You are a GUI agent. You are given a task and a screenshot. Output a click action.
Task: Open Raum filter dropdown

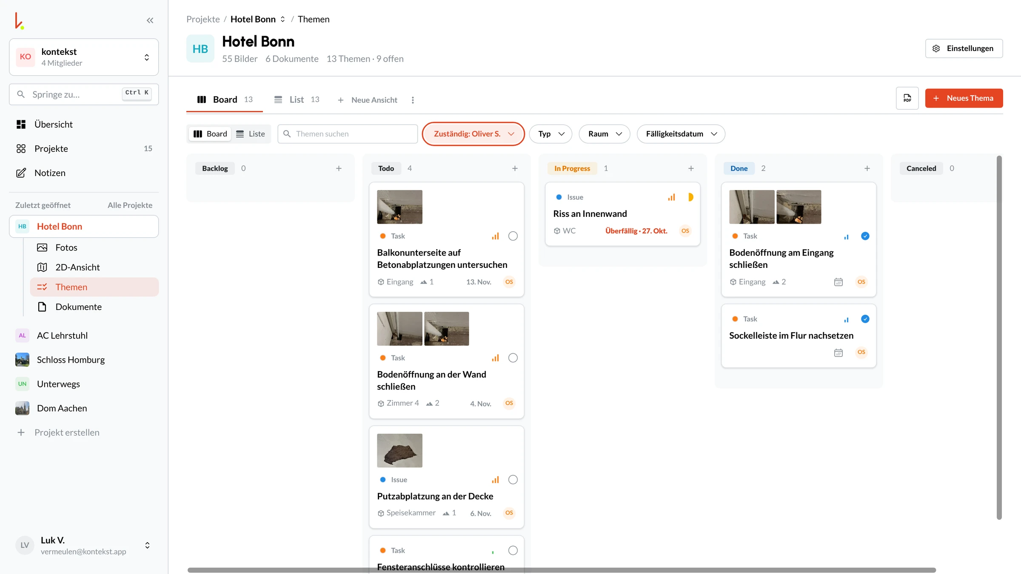605,134
